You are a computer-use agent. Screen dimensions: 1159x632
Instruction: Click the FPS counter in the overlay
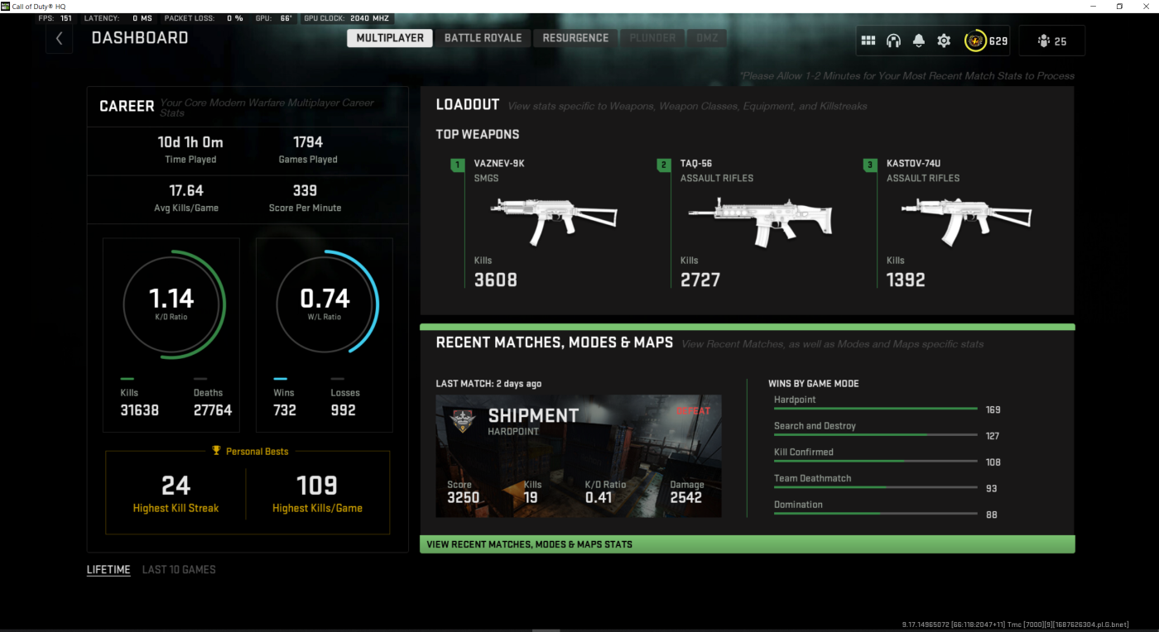(x=55, y=18)
